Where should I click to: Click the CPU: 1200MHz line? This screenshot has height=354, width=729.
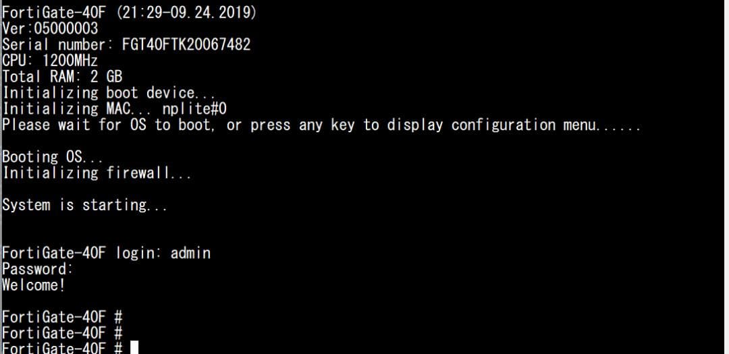click(51, 61)
